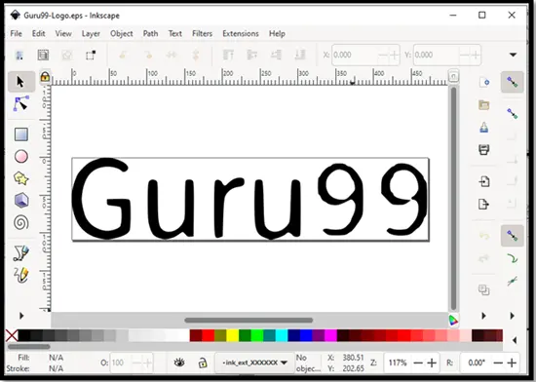Select the Calligraphy tool
The height and width of the screenshot is (382, 536).
pos(21,275)
